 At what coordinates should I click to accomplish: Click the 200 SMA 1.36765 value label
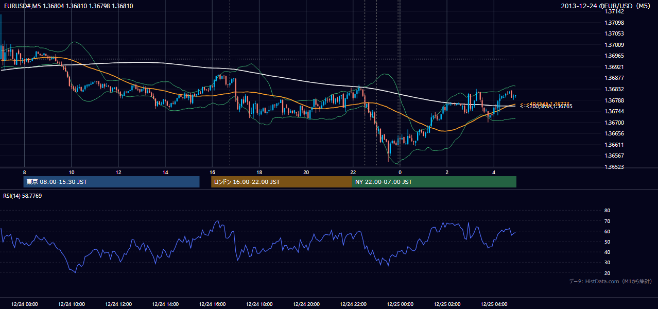pyautogui.click(x=547, y=106)
